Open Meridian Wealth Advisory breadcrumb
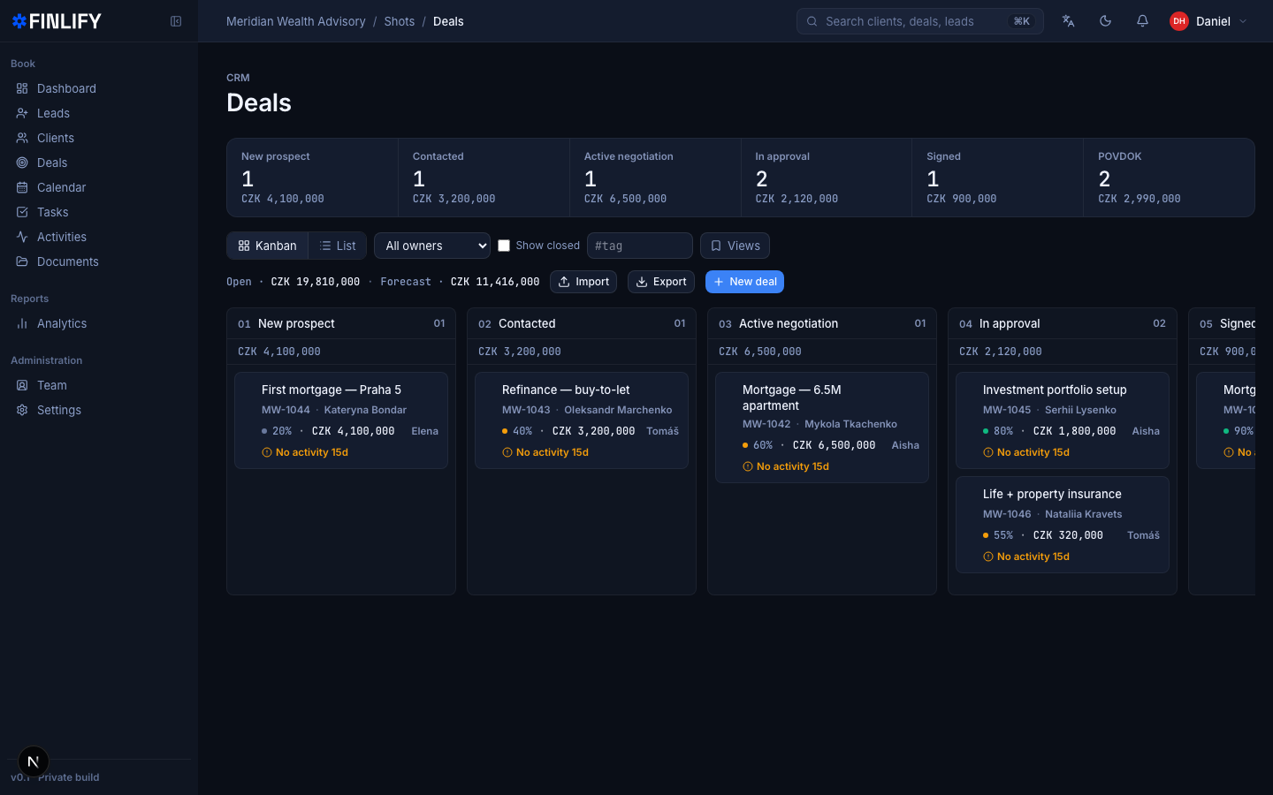 (x=295, y=21)
